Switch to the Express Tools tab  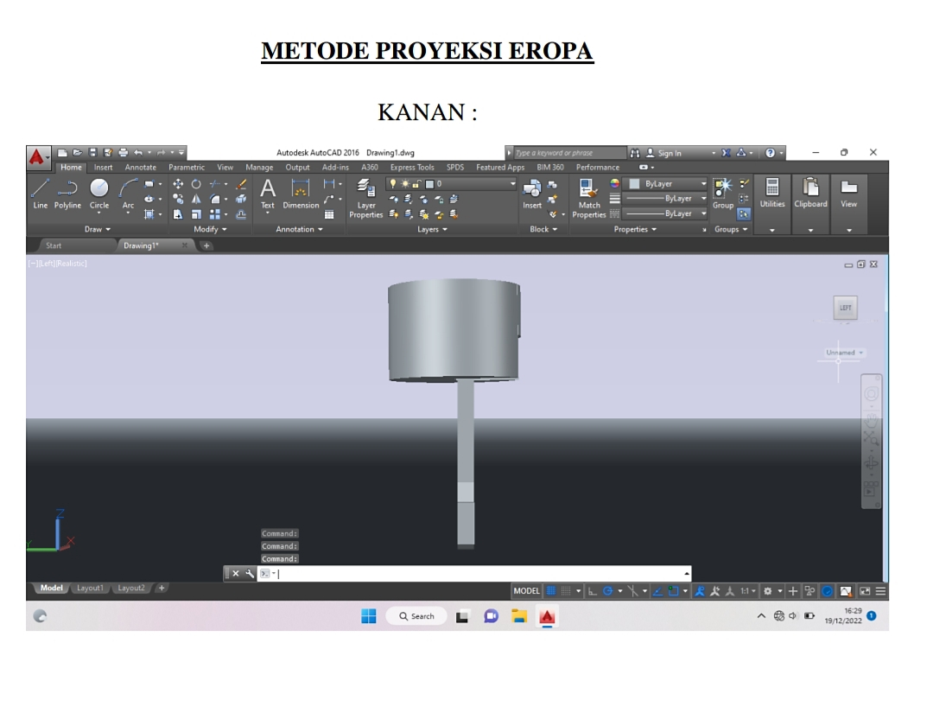412,168
